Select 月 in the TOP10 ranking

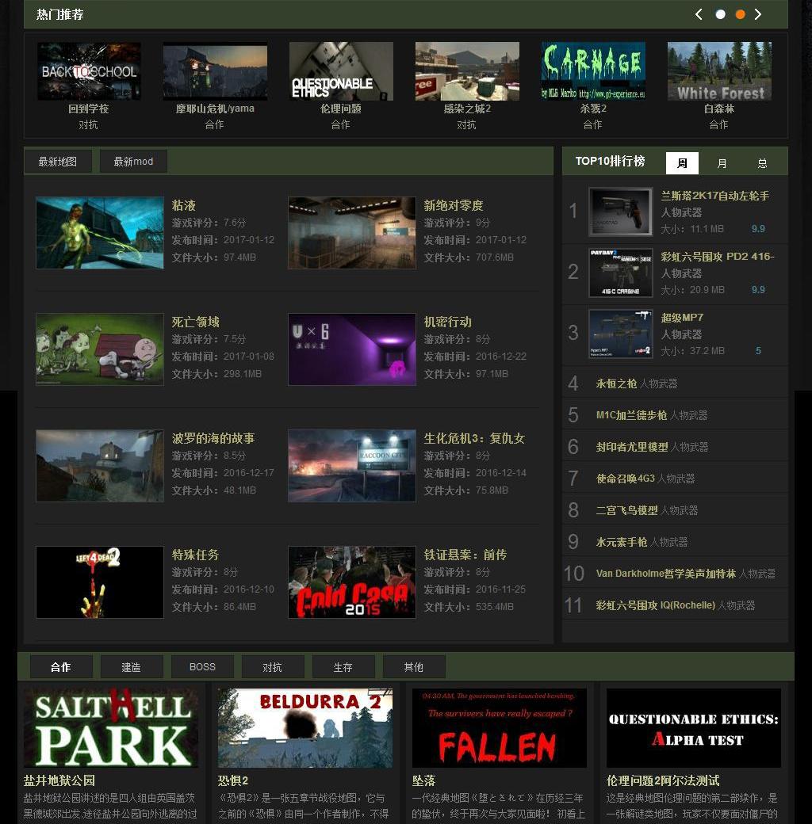[x=721, y=163]
